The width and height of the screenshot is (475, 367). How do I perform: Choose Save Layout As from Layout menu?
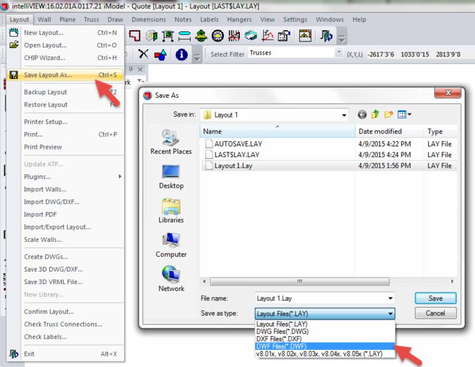[65, 75]
